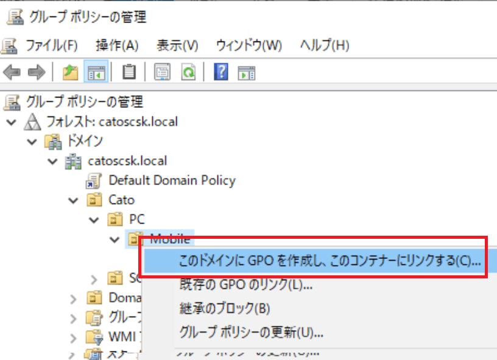Open the ファイル(F) menu
The height and width of the screenshot is (360, 497).
point(51,45)
